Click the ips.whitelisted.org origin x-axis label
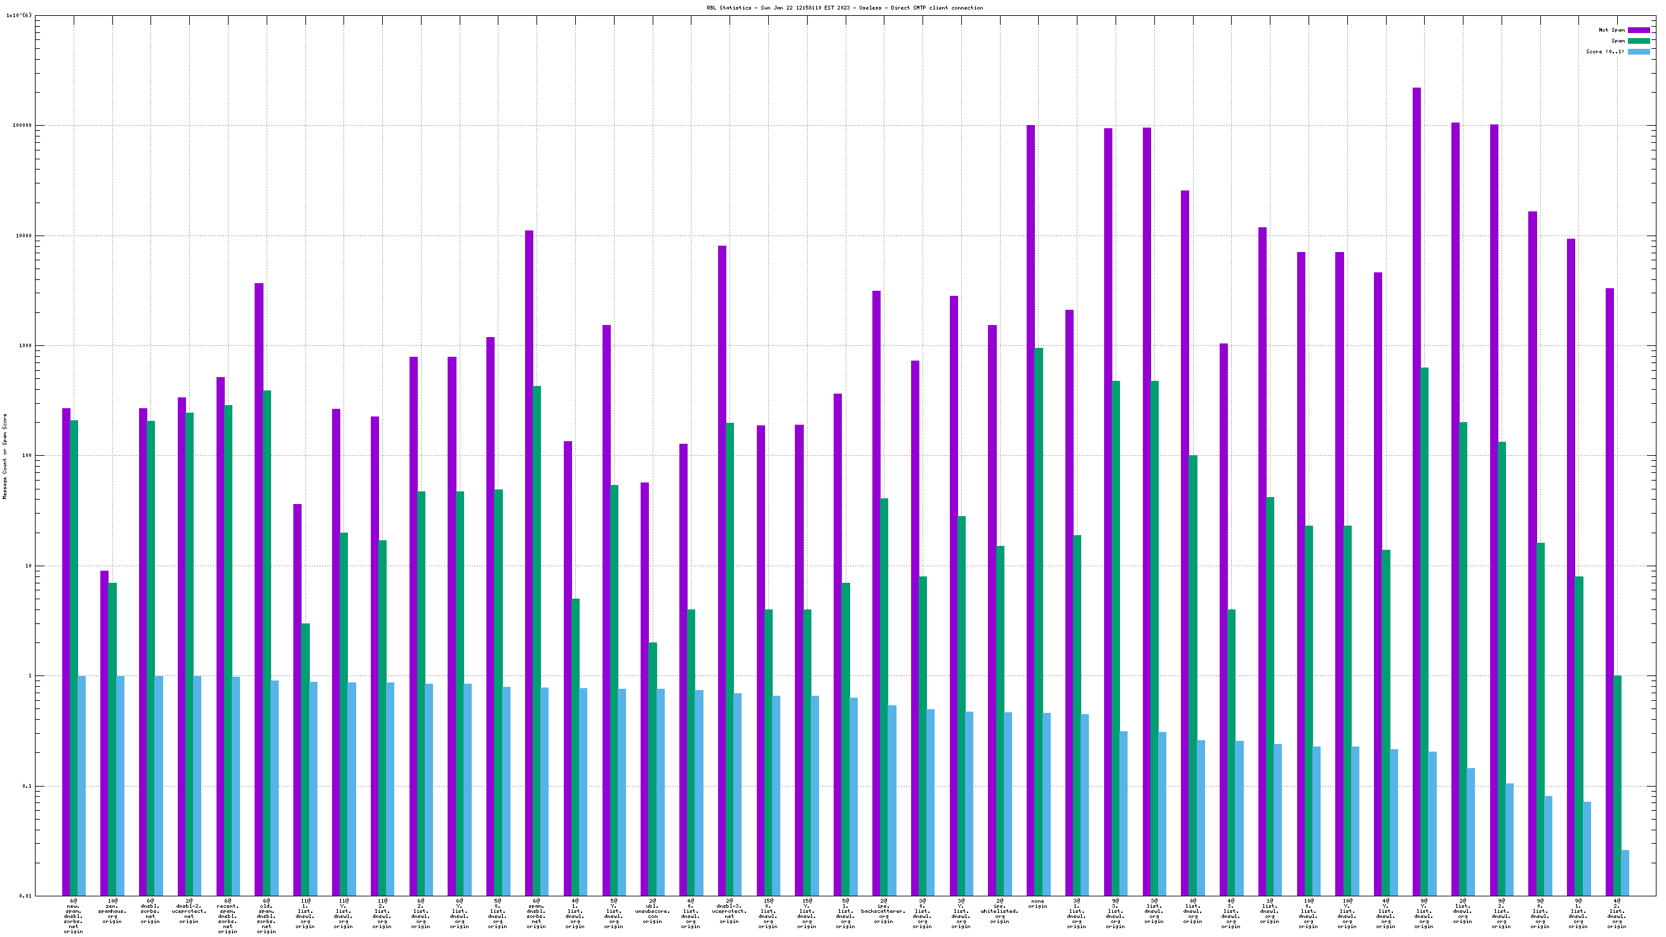This screenshot has width=1666, height=937. (999, 910)
